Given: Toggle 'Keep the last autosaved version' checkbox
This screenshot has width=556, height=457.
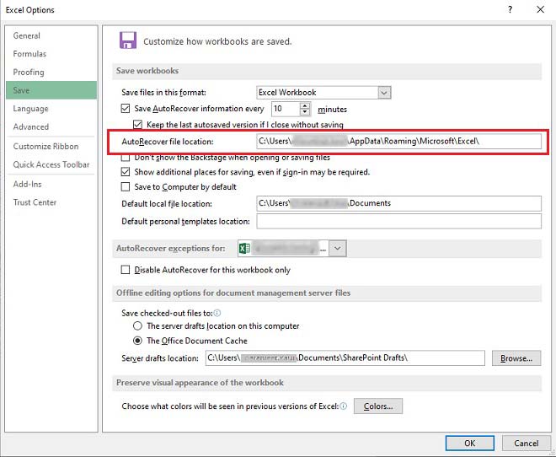Looking at the screenshot, I should 137,125.
